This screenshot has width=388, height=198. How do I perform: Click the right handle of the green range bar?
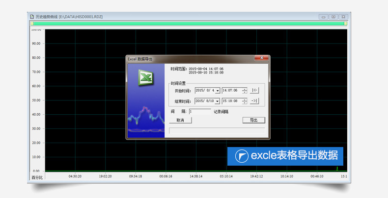point(345,24)
